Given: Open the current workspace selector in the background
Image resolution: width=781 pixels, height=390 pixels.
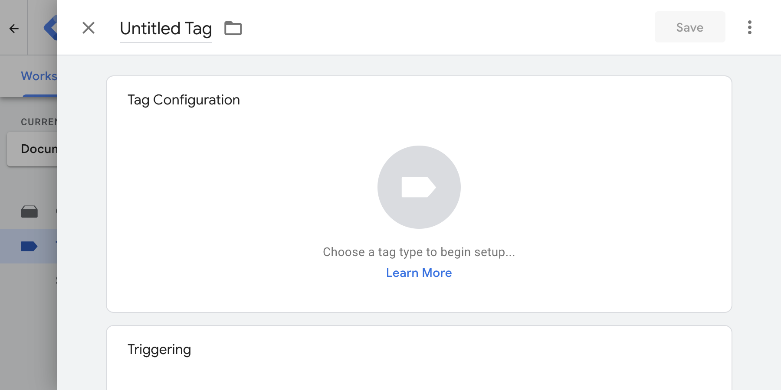Looking at the screenshot, I should (x=32, y=149).
